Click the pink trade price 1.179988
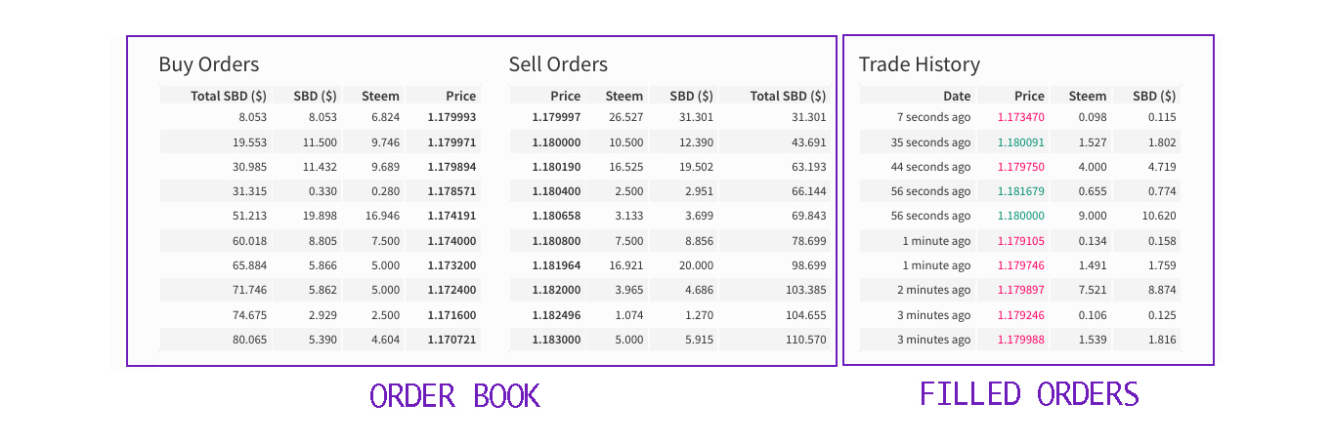This screenshot has height=444, width=1333. (1021, 340)
